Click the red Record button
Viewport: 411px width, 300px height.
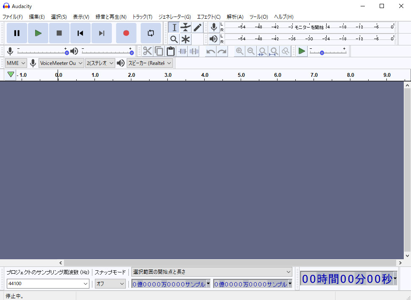pyautogui.click(x=126, y=33)
